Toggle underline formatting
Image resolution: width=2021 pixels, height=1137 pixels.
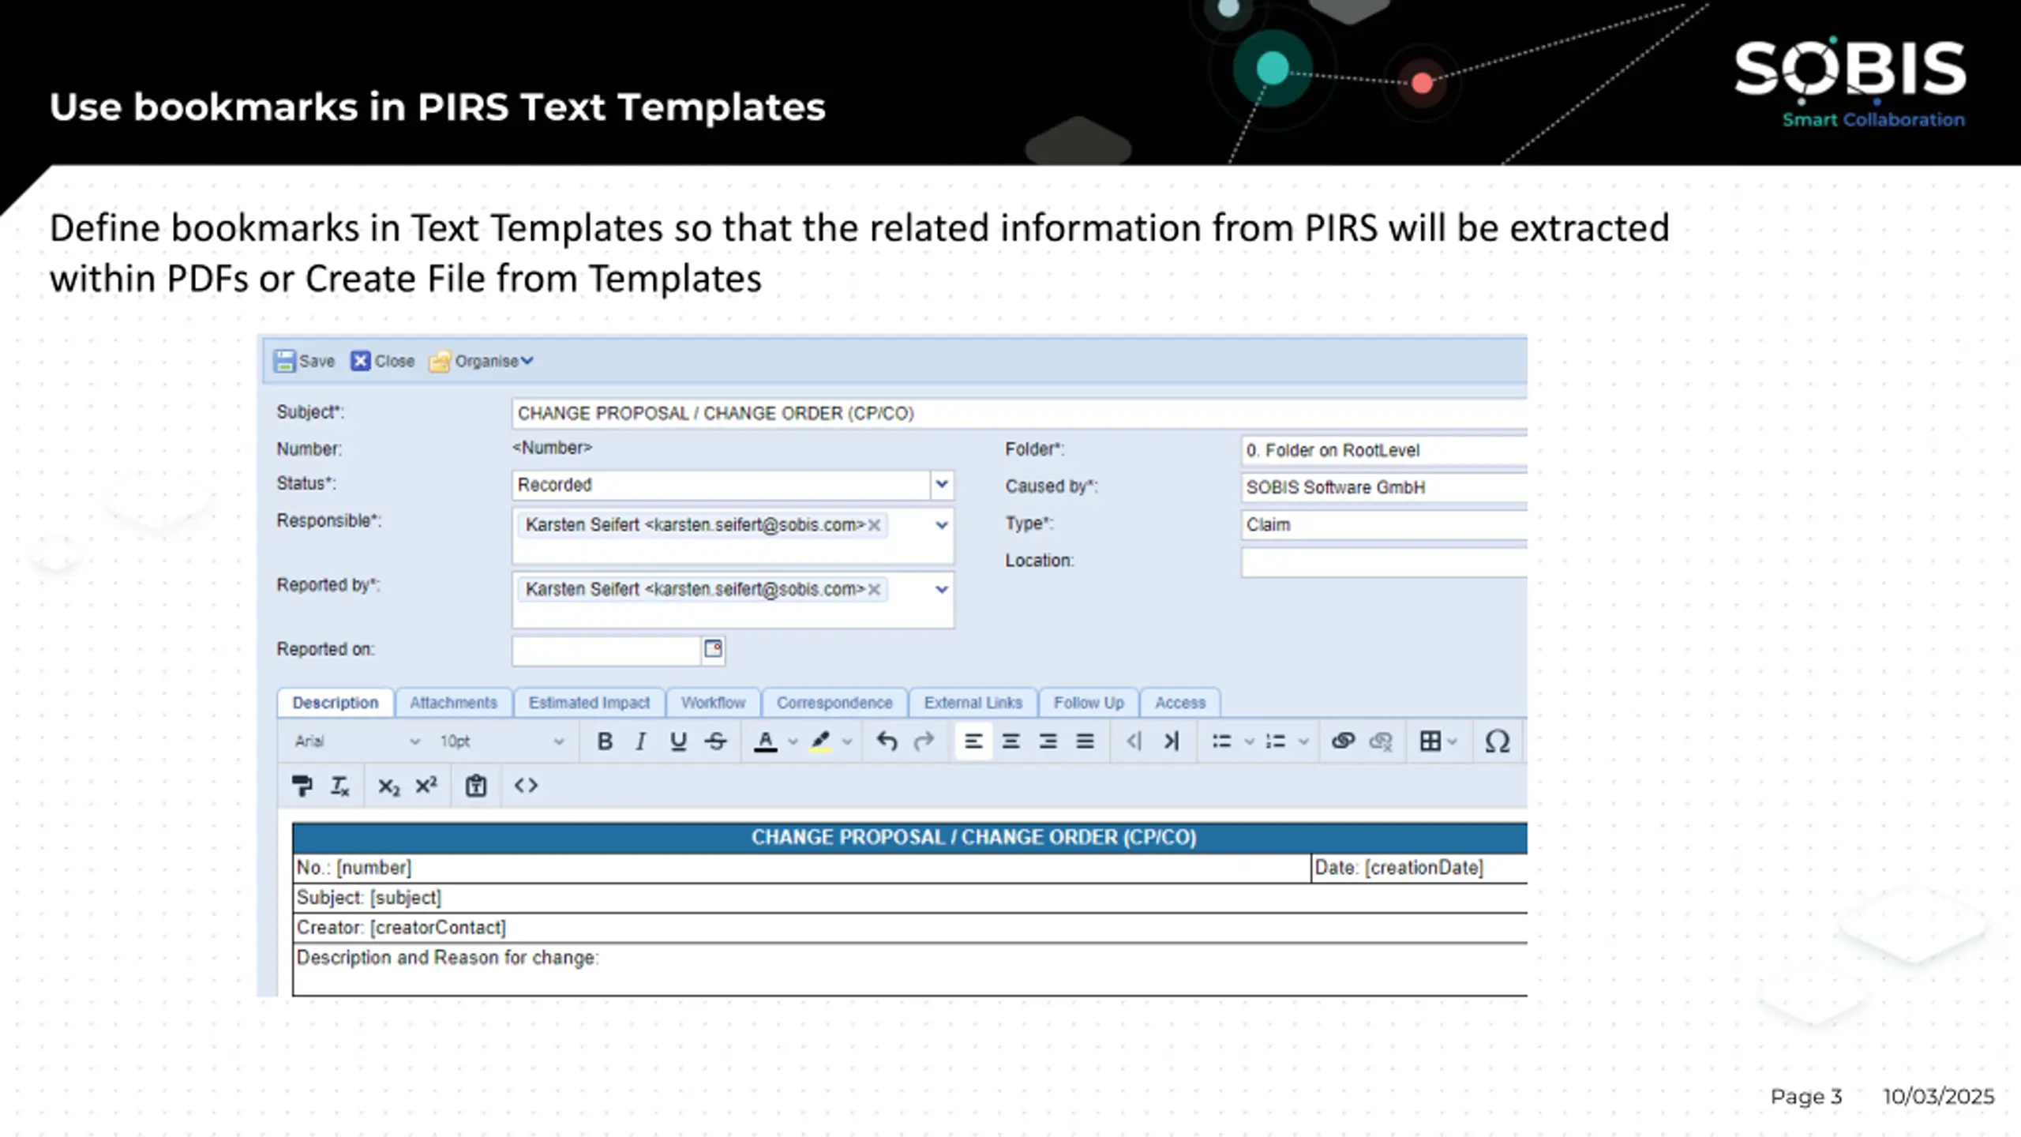tap(678, 741)
